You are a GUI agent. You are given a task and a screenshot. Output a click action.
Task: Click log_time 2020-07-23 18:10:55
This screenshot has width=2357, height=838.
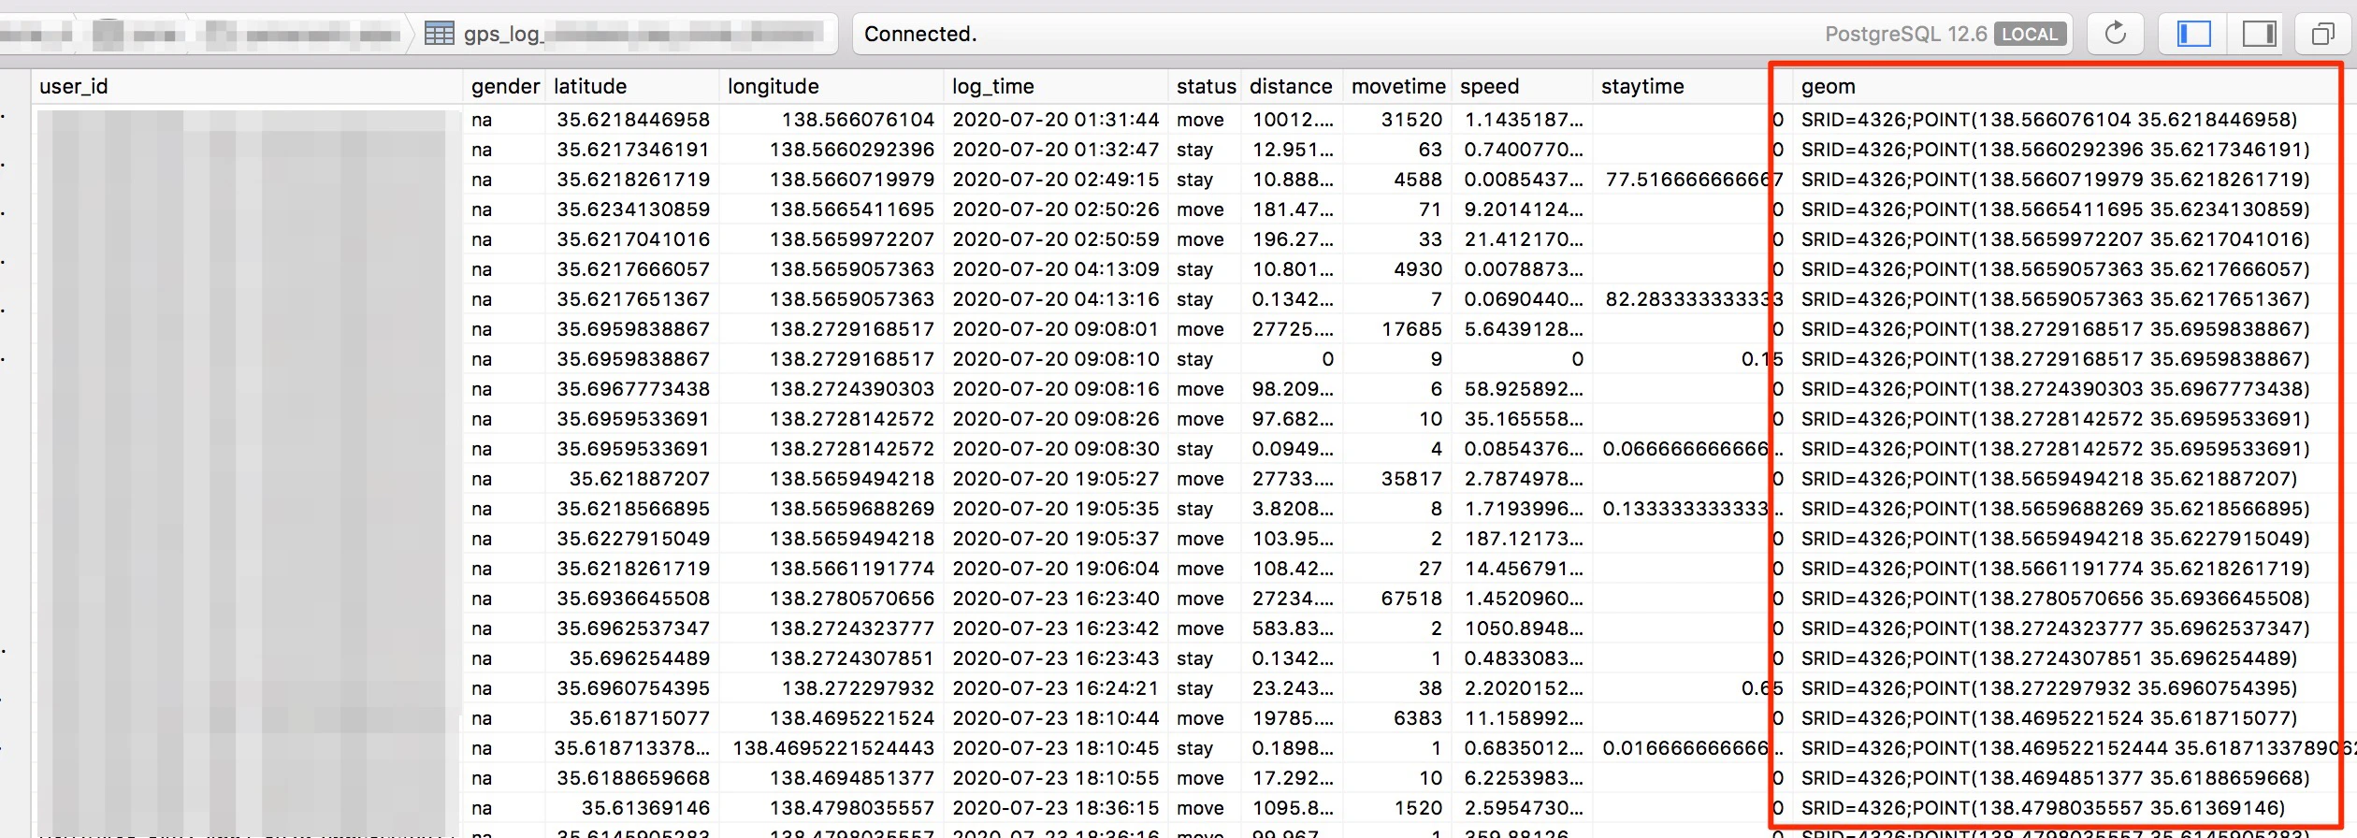click(1056, 778)
